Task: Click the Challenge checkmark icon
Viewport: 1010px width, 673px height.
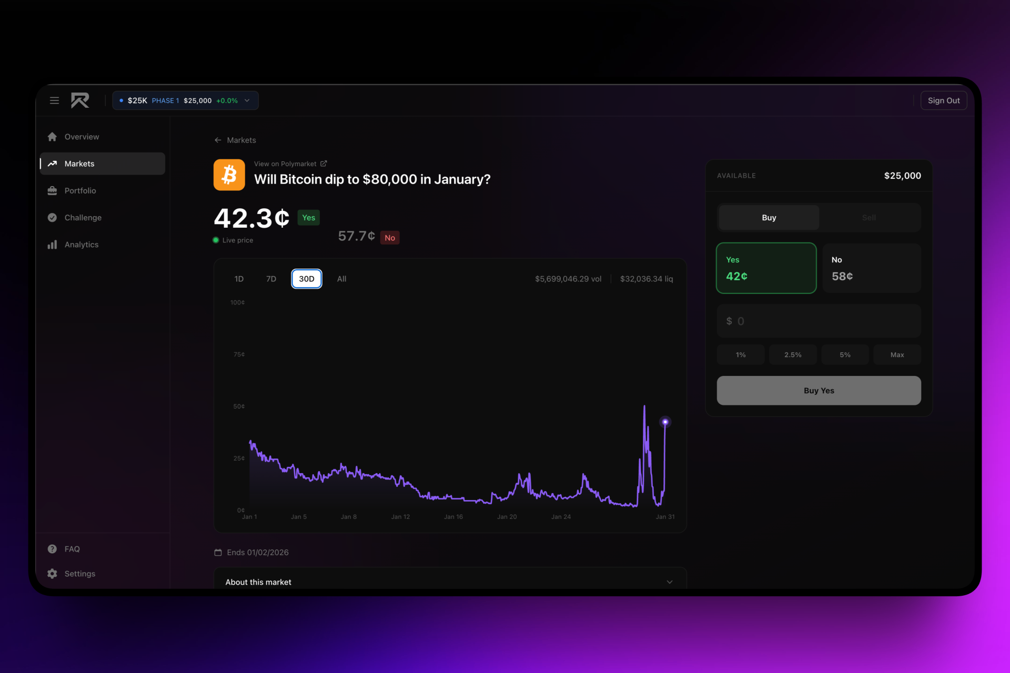Action: (x=53, y=217)
